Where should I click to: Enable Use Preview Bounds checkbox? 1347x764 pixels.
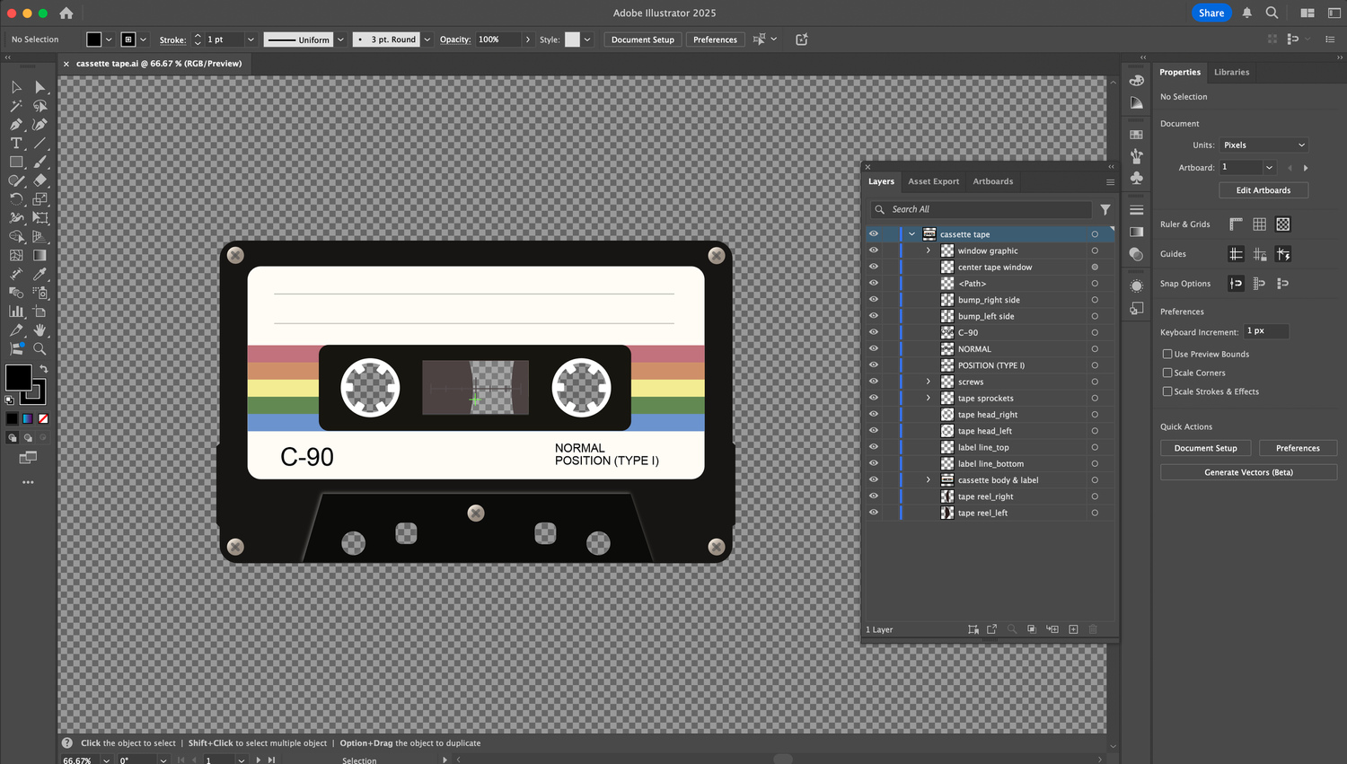[x=1167, y=354]
